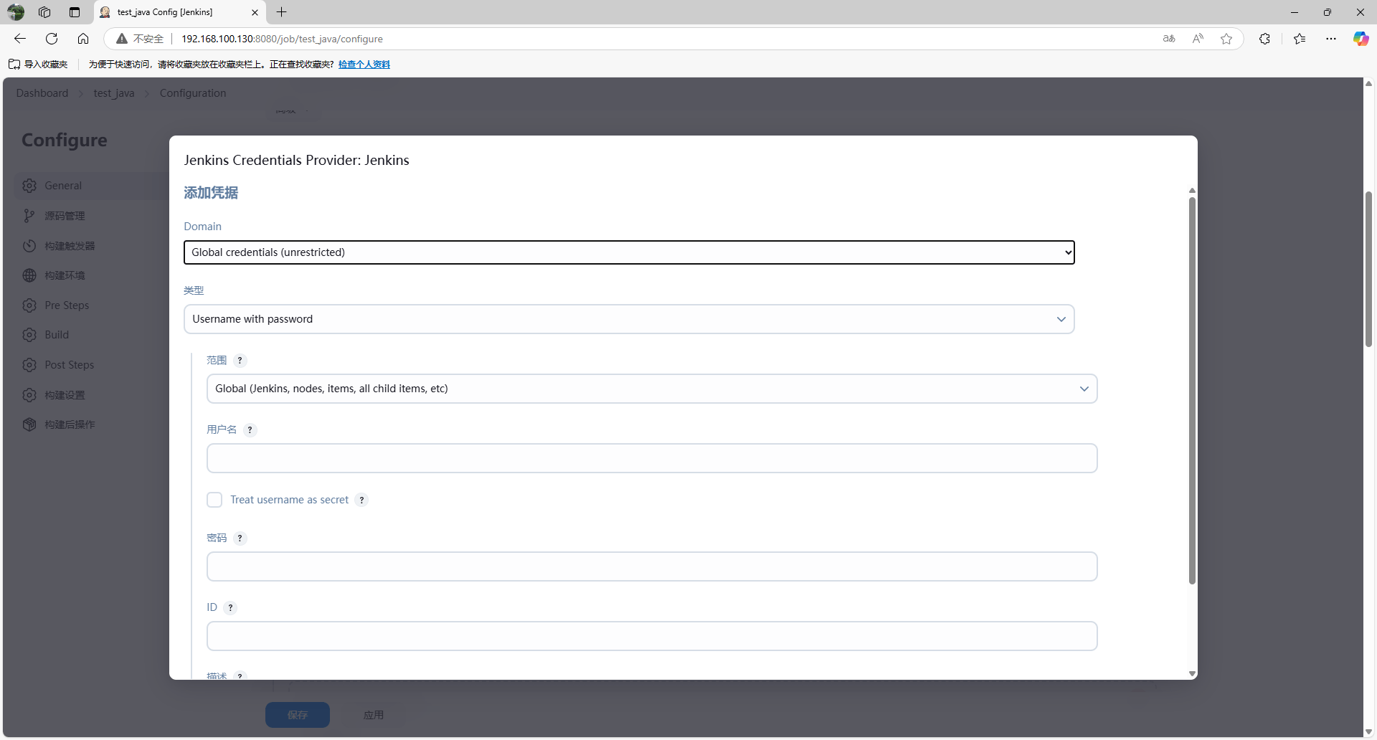Click into the 用户名 input field

[x=651, y=458]
